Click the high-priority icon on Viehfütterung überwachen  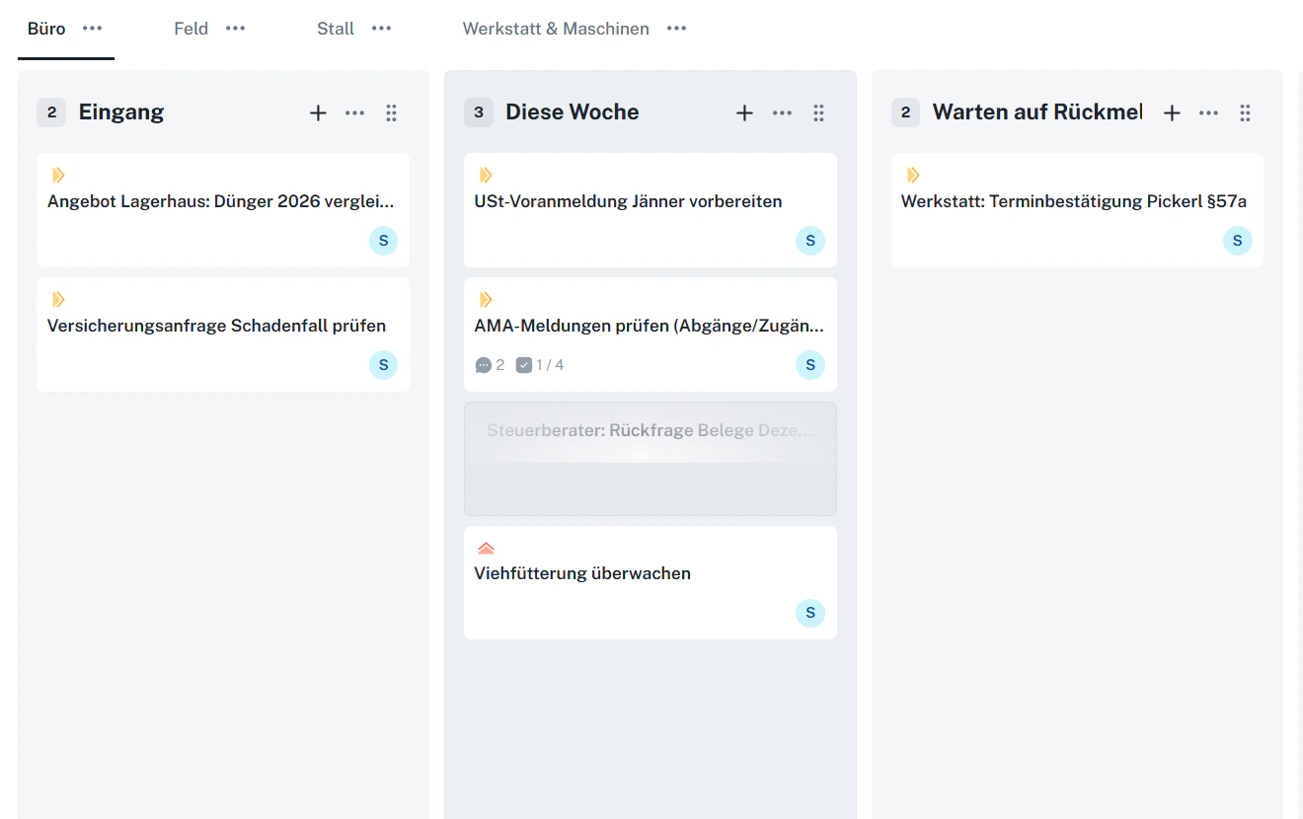click(486, 547)
